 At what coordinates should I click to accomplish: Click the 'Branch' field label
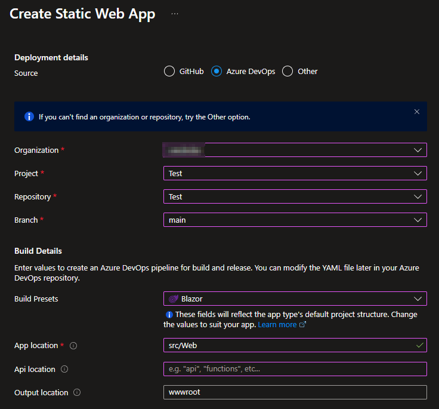pyautogui.click(x=26, y=220)
